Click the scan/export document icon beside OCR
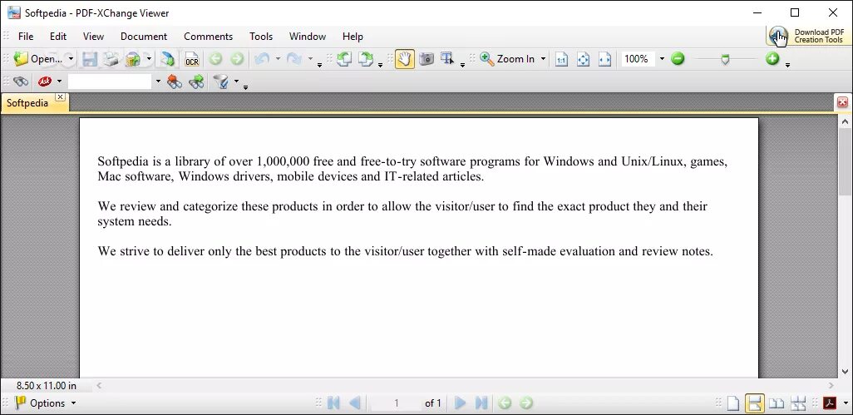853x415 pixels. coord(168,59)
